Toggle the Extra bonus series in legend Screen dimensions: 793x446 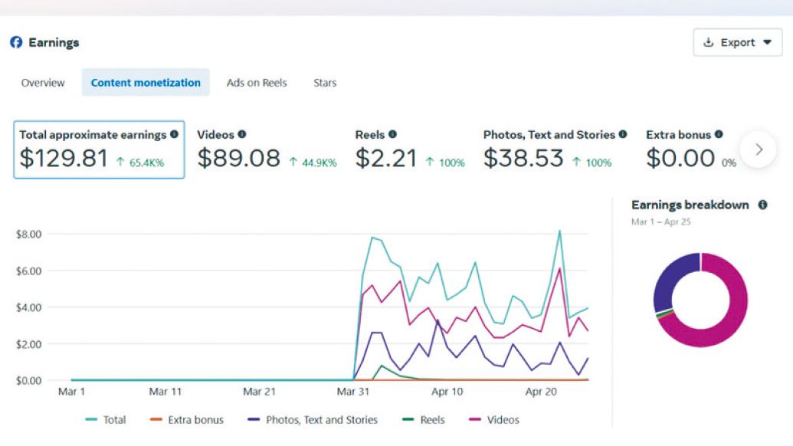(186, 420)
